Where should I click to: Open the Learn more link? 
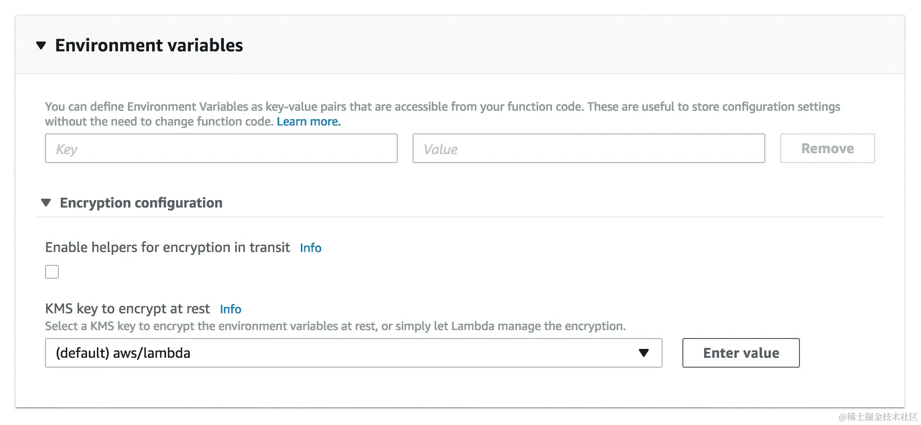tap(308, 122)
